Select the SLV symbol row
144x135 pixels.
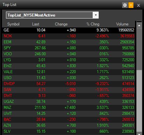(69, 131)
